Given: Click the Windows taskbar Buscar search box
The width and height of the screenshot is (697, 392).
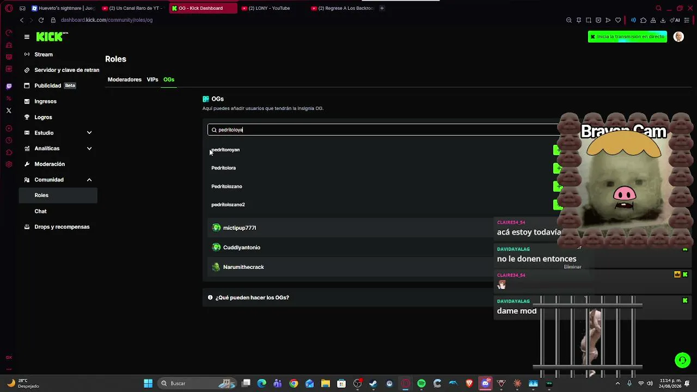Looking at the screenshot, I should pos(197,383).
